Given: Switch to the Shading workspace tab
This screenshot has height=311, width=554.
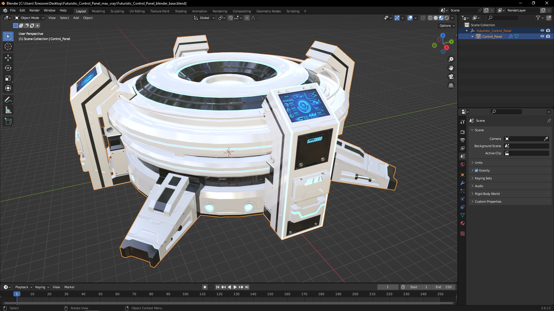Looking at the screenshot, I should [181, 11].
